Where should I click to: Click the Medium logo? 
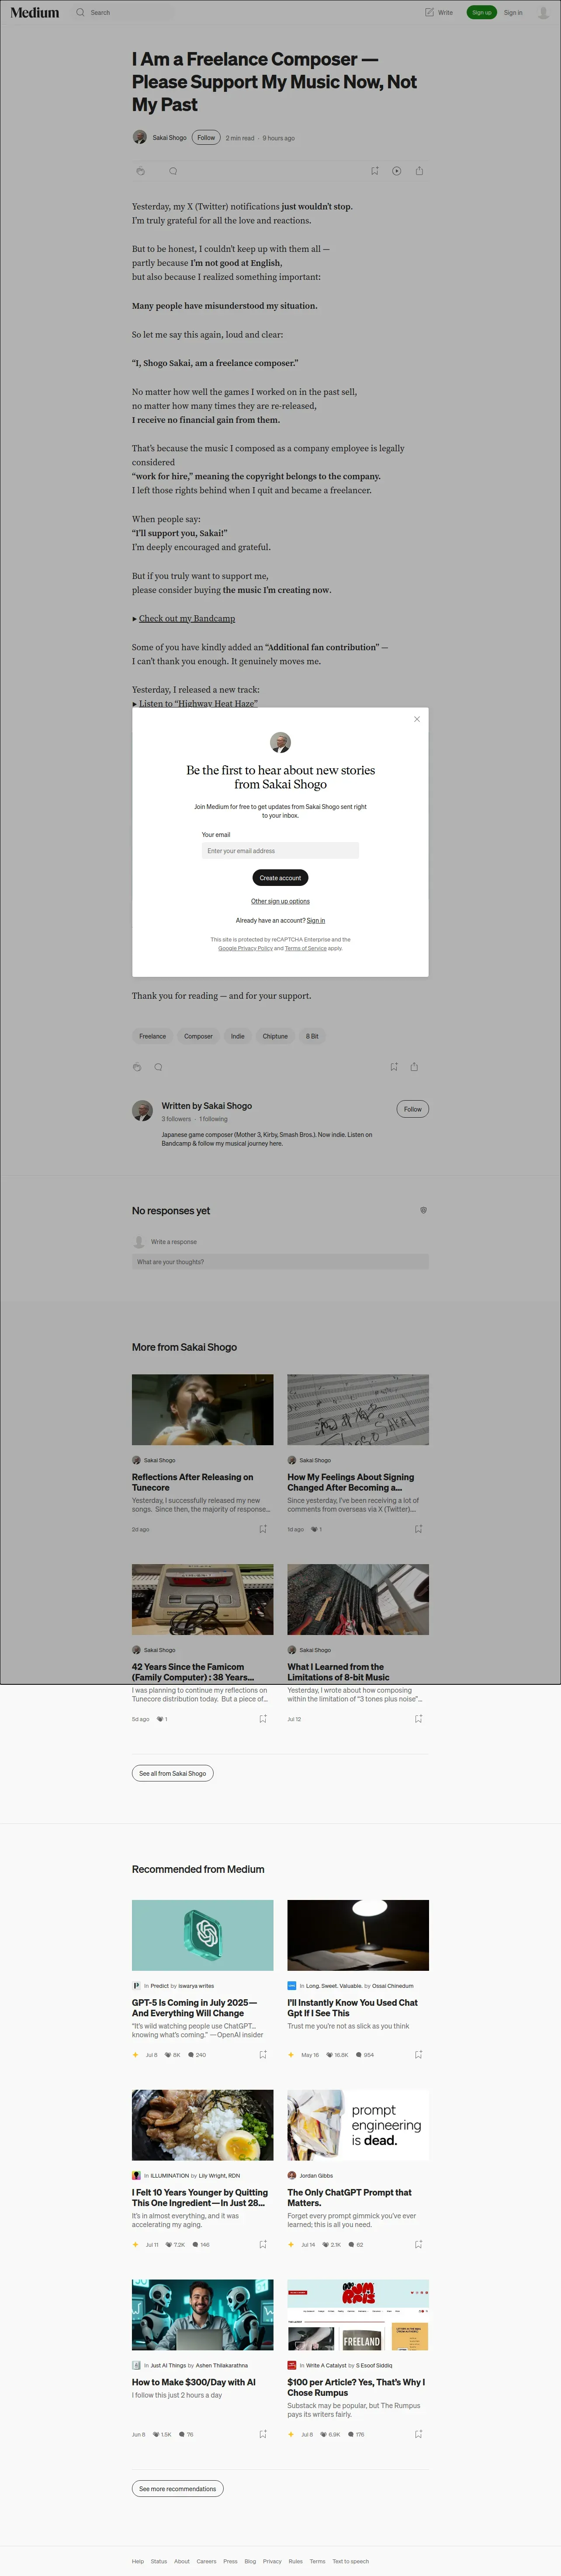(x=35, y=13)
